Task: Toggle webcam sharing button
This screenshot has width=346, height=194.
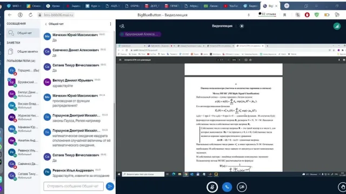Action: tap(242, 187)
